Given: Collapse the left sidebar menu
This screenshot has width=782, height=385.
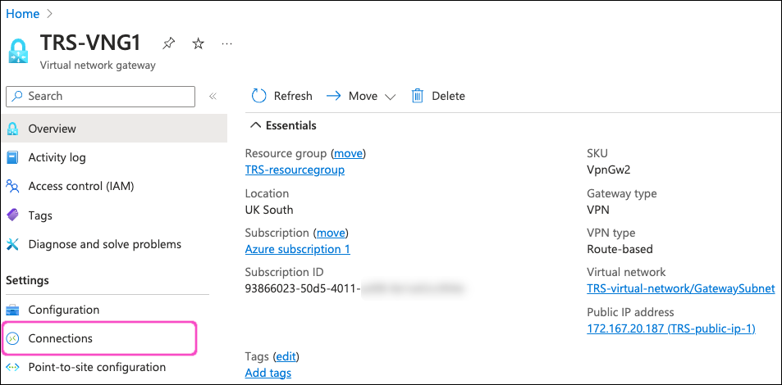Looking at the screenshot, I should 212,97.
